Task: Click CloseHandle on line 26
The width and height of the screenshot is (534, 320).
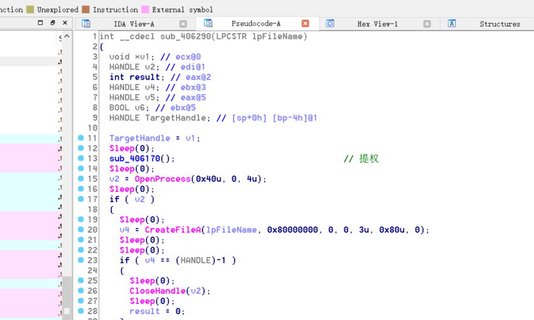Action: 157,291
